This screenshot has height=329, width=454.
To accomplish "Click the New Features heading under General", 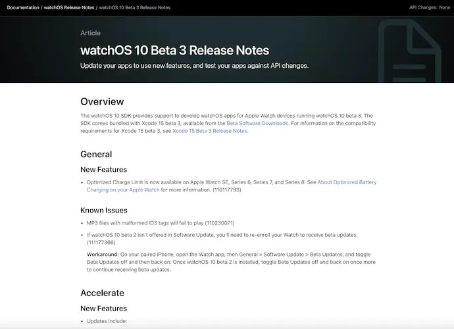I will point(103,169).
